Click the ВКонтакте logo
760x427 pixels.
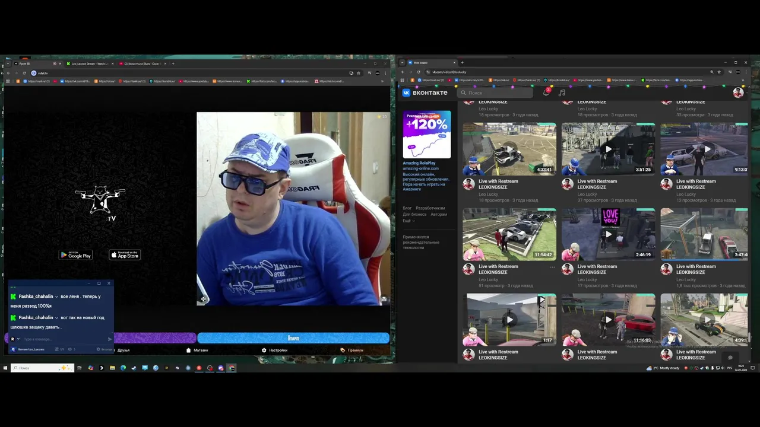click(425, 93)
